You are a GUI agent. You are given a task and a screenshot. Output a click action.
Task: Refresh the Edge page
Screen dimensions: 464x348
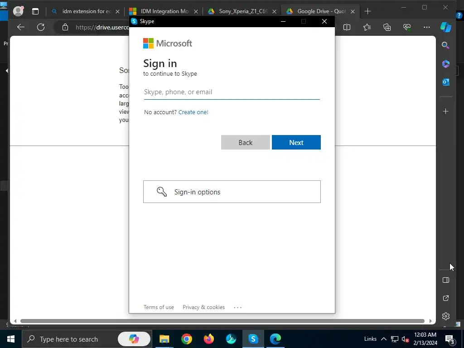[x=41, y=27]
